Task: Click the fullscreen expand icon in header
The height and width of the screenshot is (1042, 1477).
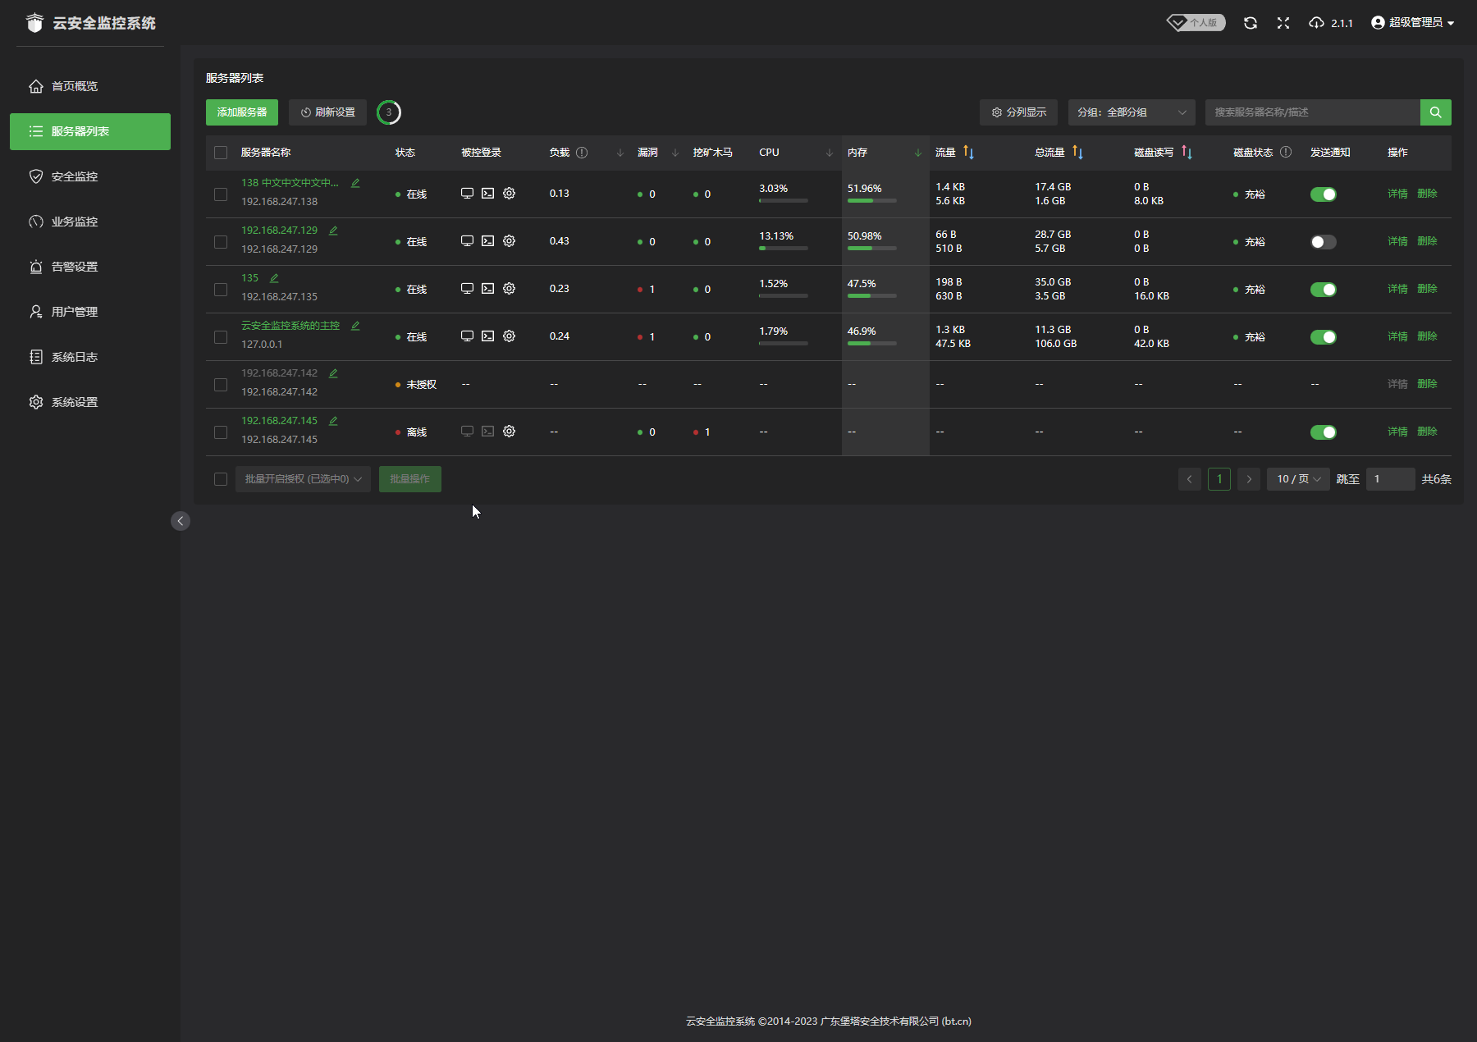Action: [x=1283, y=23]
